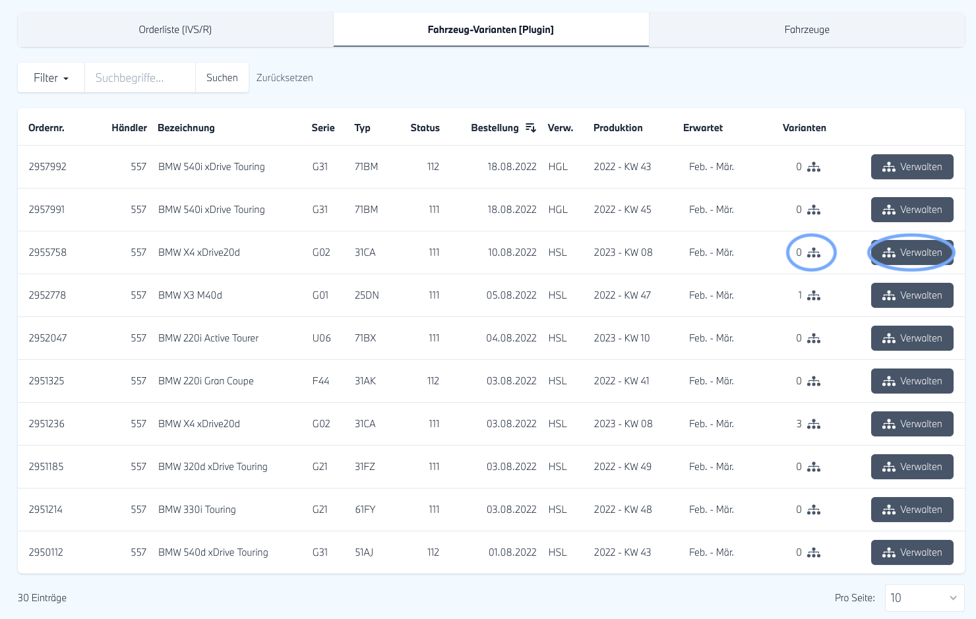Sort by Ordernr. column header
976x619 pixels.
click(x=46, y=128)
